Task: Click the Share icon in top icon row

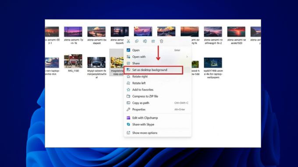Action: click(x=153, y=41)
